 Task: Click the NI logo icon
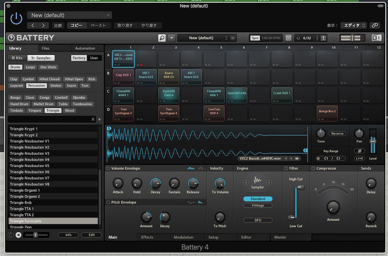[376, 38]
